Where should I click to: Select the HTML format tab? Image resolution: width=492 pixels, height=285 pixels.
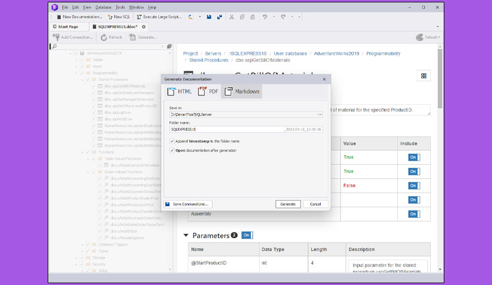pos(179,91)
